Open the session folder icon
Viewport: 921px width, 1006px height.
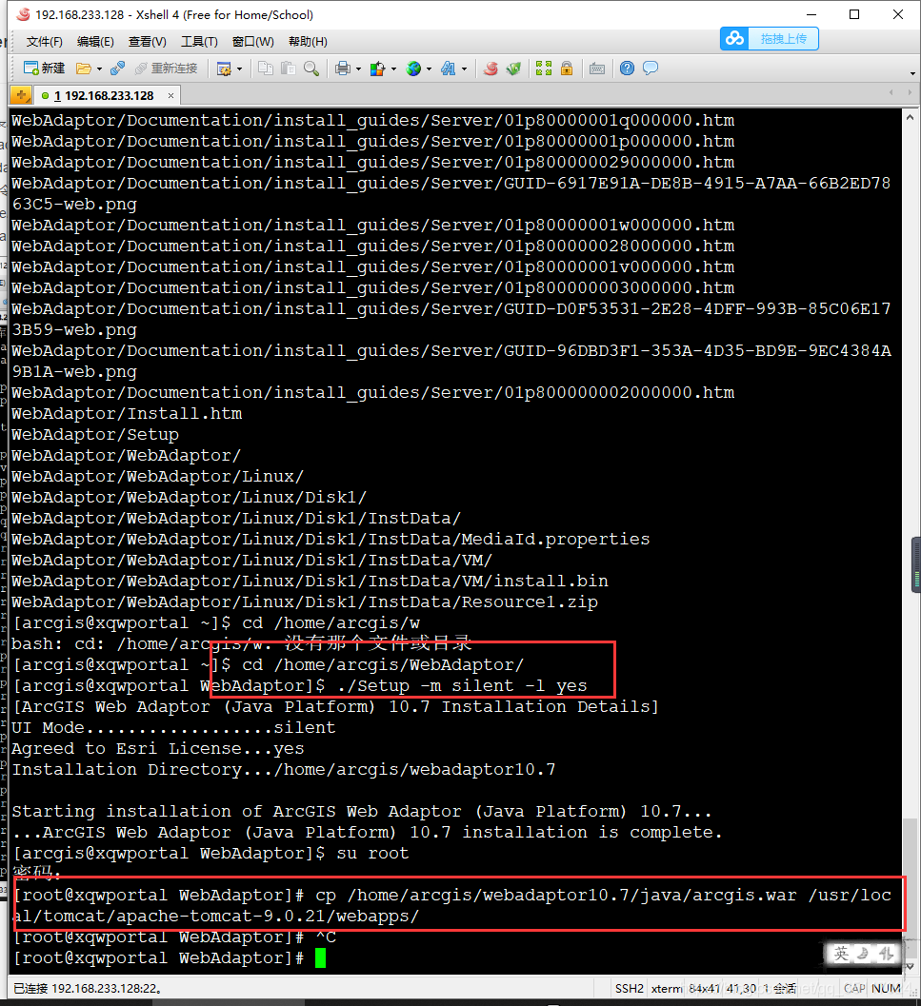(x=84, y=68)
